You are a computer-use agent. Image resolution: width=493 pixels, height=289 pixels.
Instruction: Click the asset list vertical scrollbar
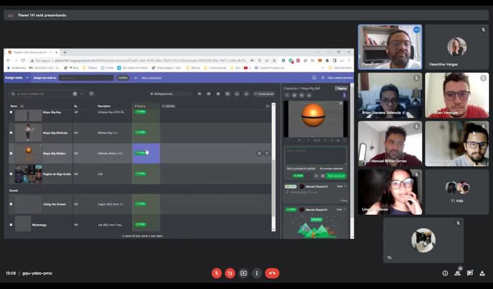273,144
